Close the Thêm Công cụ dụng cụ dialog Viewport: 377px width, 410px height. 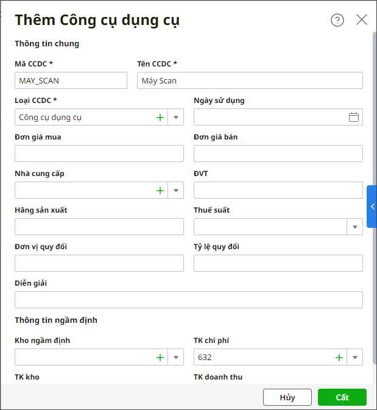(362, 20)
